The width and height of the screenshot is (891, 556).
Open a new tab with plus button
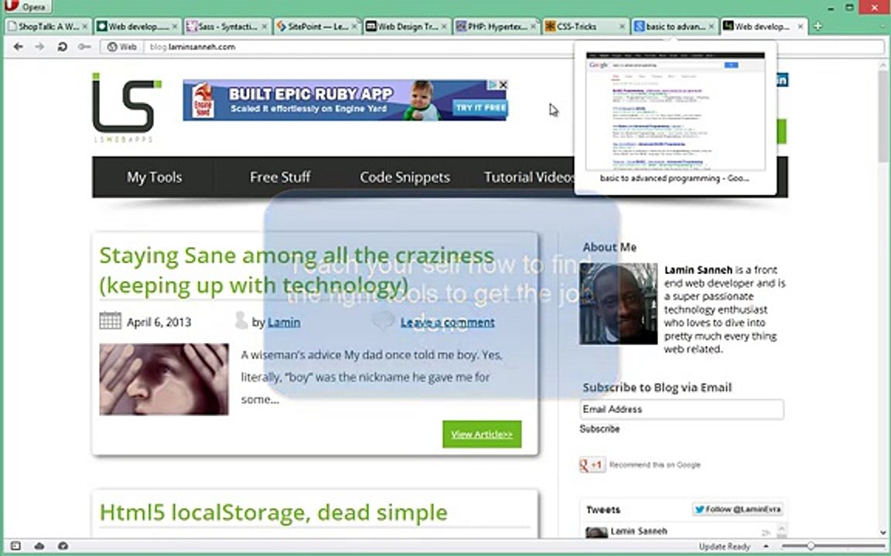817,26
